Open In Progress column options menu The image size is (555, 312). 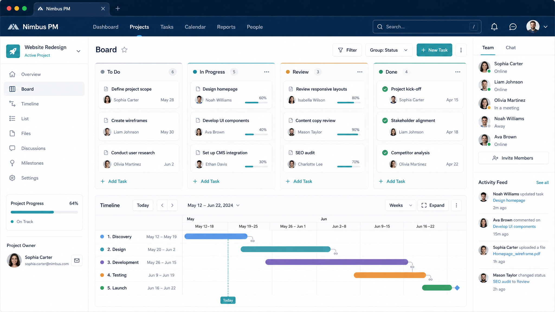267,72
